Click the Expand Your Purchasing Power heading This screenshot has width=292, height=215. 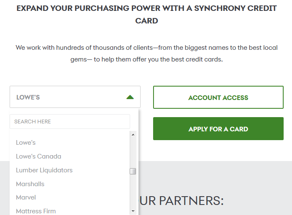pyautogui.click(x=146, y=15)
